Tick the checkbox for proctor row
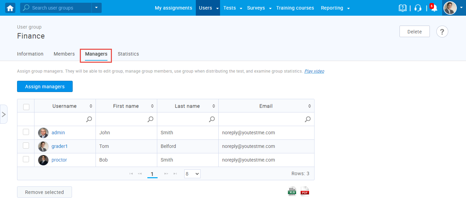Image resolution: width=466 pixels, height=213 pixels. point(26,159)
